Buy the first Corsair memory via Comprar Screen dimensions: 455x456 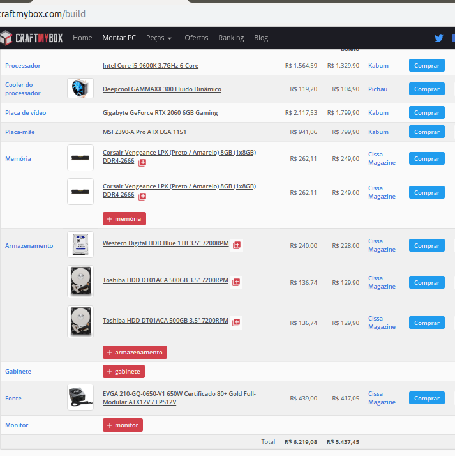pyautogui.click(x=427, y=158)
